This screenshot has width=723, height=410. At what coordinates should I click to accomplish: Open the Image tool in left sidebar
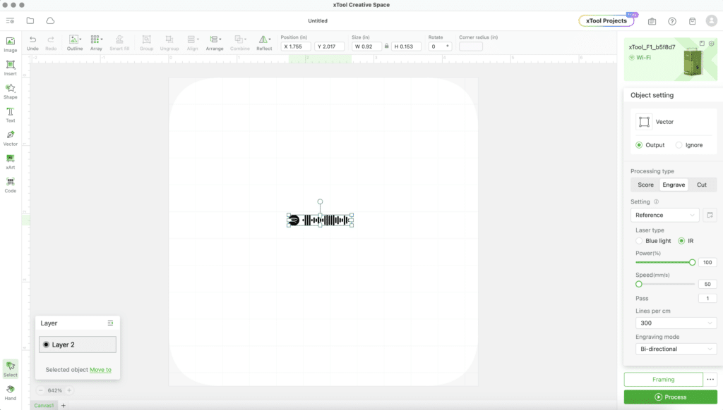(x=10, y=44)
